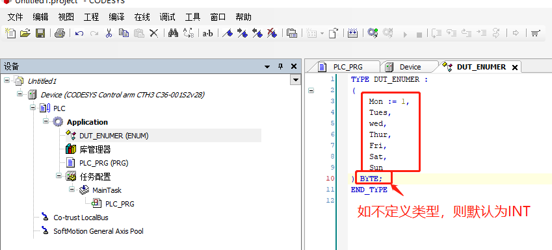The width and height of the screenshot is (552, 250).
Task: Click the Step Out debug icon
Action: point(466,33)
